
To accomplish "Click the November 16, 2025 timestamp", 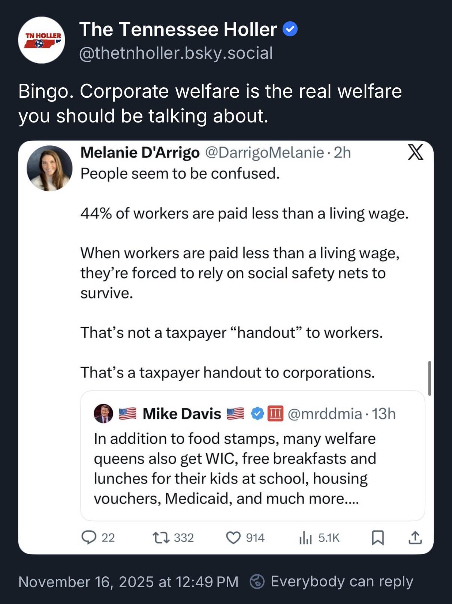I will click(x=128, y=582).
